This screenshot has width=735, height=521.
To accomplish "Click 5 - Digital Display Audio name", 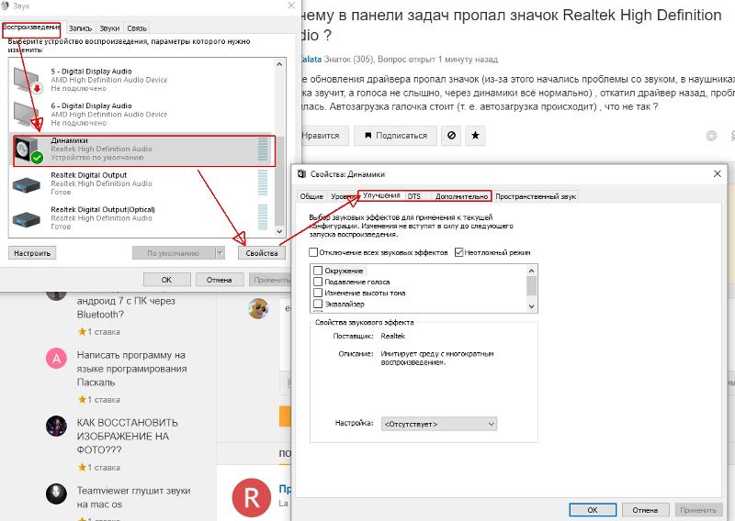I will [x=91, y=72].
